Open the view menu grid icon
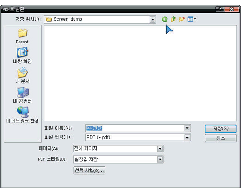This screenshot has width=241, height=194. point(192,19)
